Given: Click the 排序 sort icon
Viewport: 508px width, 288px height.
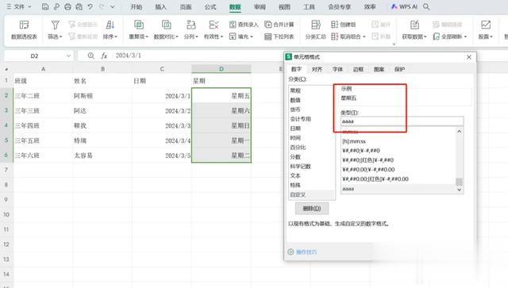Looking at the screenshot, I should click(x=110, y=25).
